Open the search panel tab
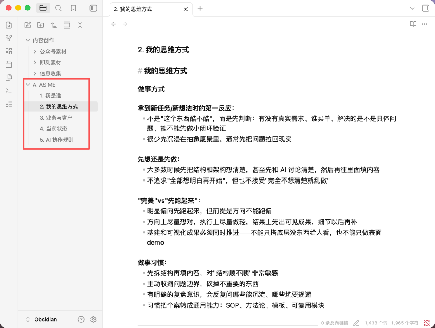The image size is (435, 328). (58, 8)
